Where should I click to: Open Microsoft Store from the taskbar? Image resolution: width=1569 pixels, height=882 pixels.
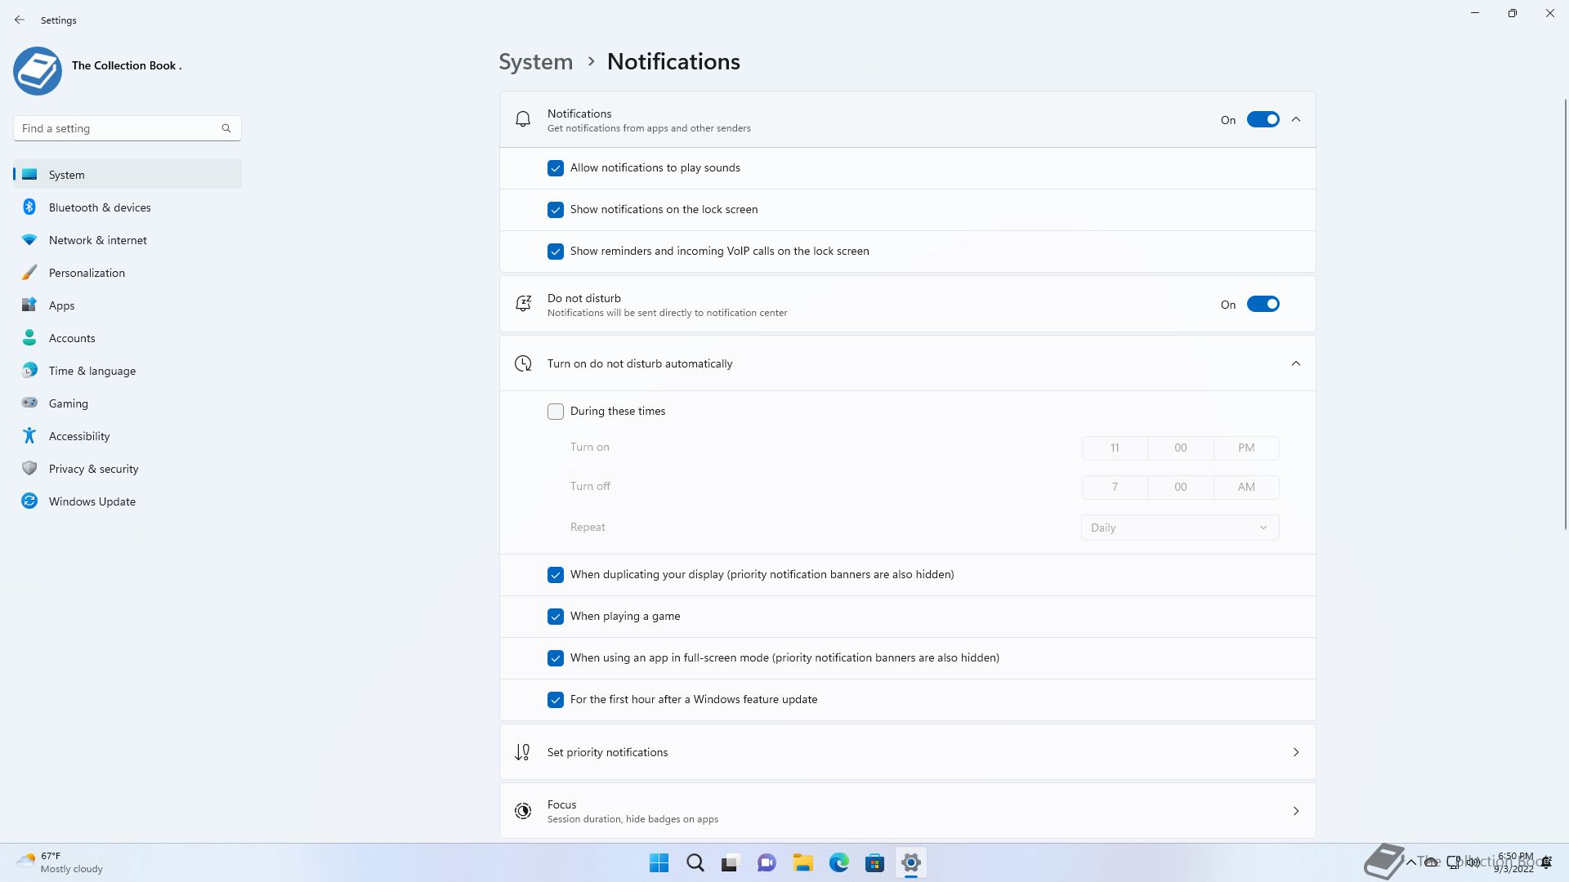coord(874,862)
